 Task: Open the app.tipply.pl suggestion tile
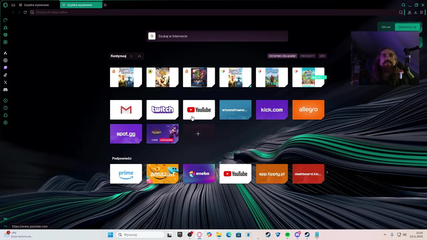point(272,174)
